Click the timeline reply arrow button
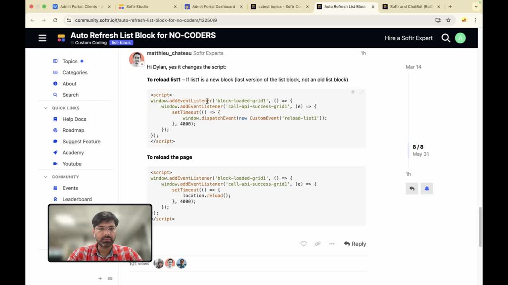 [x=412, y=189]
